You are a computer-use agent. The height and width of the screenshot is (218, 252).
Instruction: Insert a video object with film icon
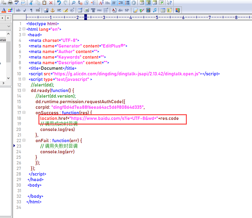click(148, 10)
